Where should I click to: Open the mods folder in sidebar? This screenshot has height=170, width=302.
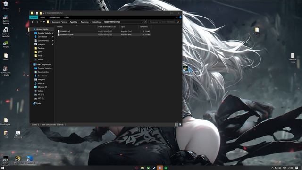(x=40, y=56)
